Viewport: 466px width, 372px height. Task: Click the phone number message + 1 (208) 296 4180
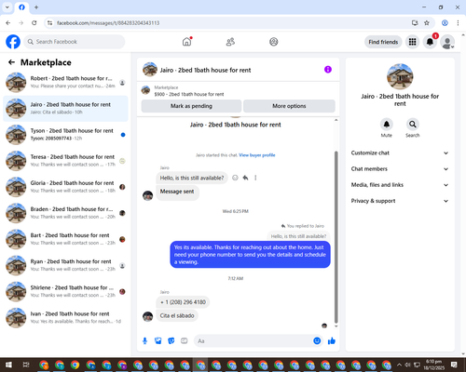click(183, 302)
